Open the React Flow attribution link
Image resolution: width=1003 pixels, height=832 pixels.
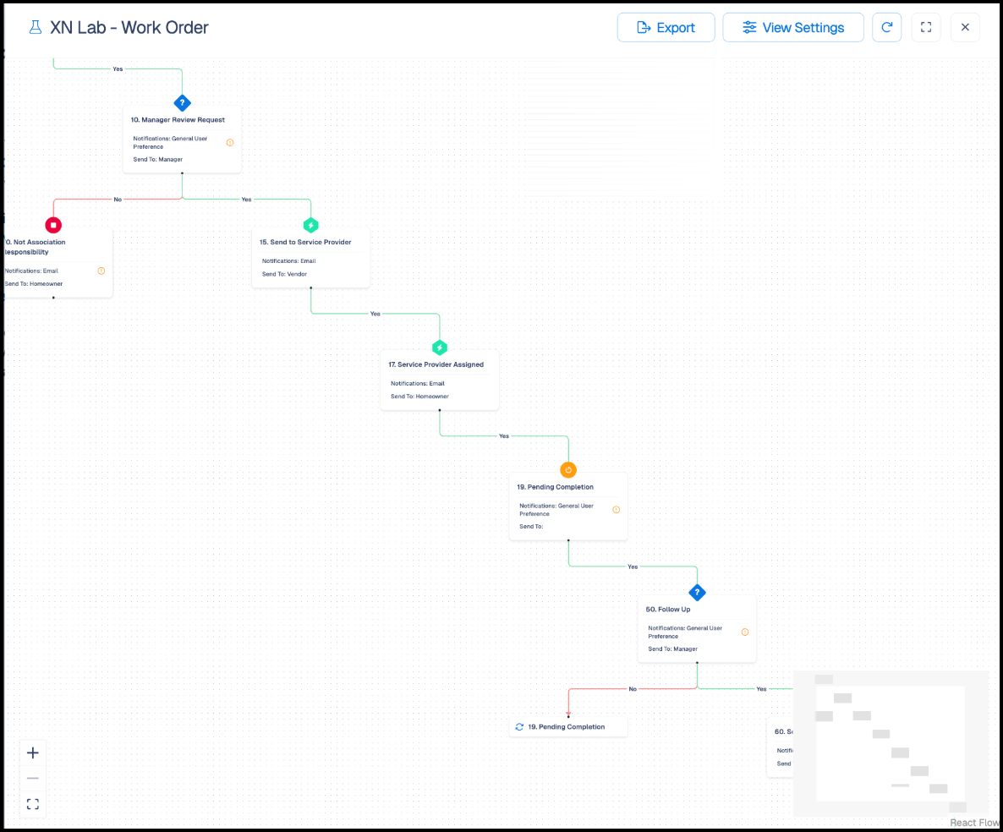point(974,823)
